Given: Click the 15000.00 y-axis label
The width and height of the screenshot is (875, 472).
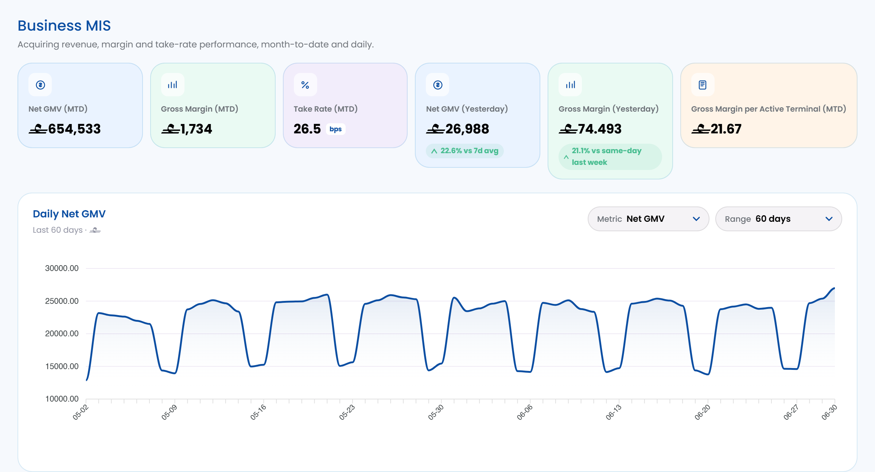Looking at the screenshot, I should pyautogui.click(x=62, y=366).
